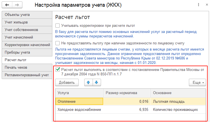The image size is (211, 122).
Task: Select the Учет собственников section
Action: (27, 30)
